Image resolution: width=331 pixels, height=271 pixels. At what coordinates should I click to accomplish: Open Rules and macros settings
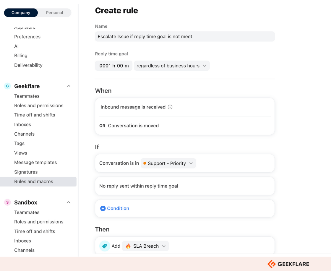pos(34,181)
